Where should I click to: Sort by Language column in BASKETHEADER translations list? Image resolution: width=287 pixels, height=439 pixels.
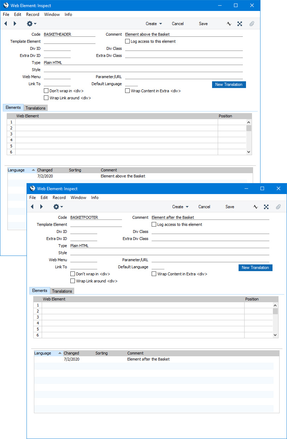pos(22,170)
